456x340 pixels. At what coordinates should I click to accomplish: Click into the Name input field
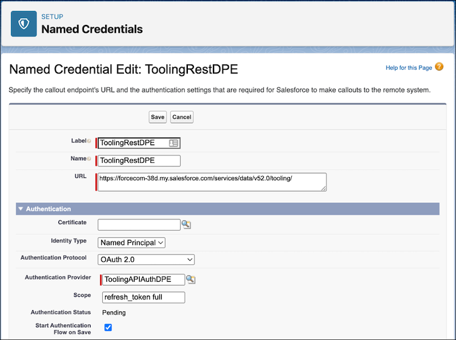[x=139, y=160]
